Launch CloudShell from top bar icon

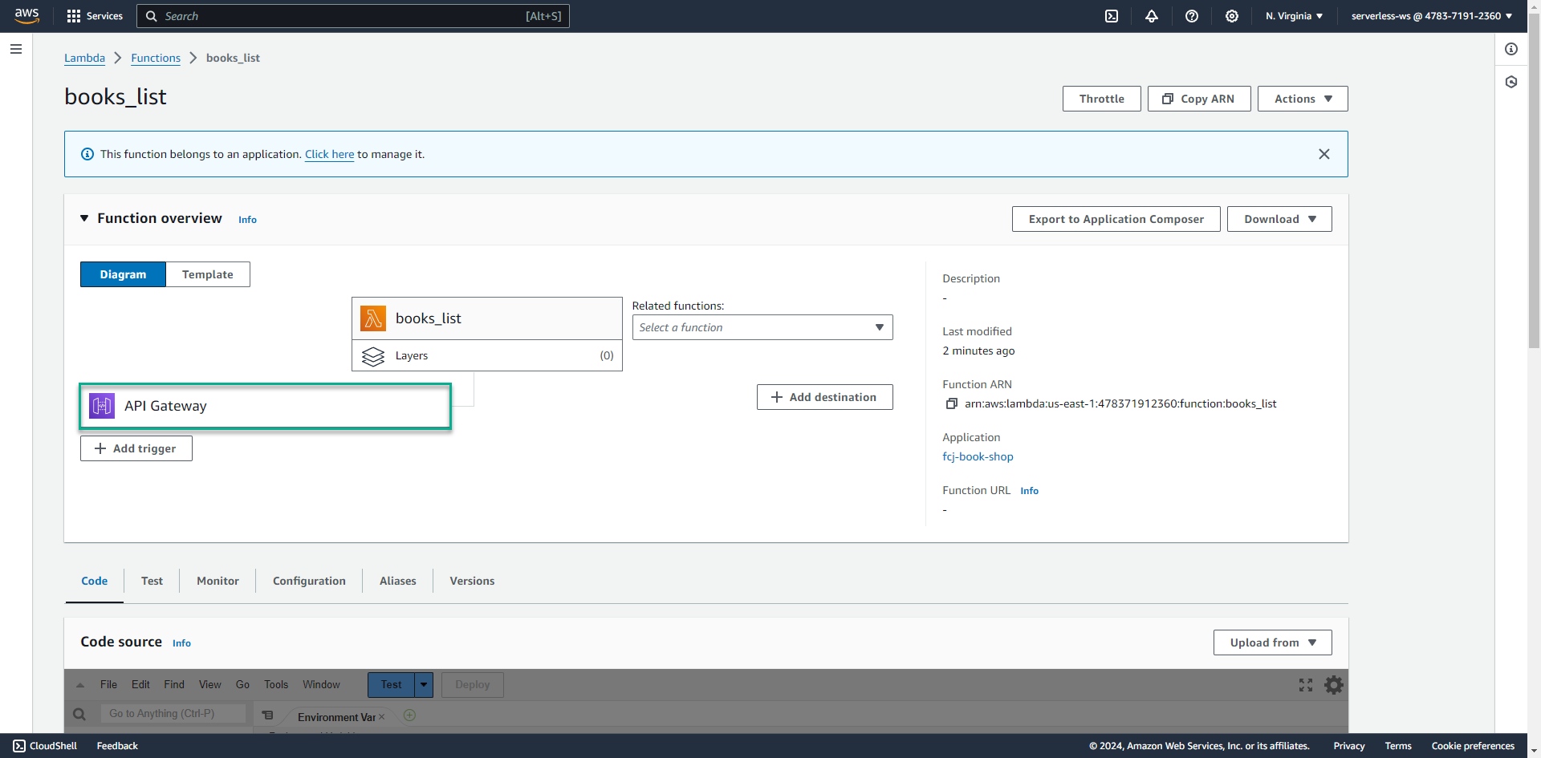click(1112, 16)
